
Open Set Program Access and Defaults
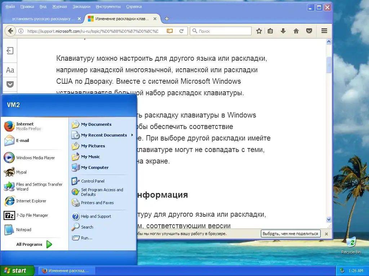coord(103,192)
